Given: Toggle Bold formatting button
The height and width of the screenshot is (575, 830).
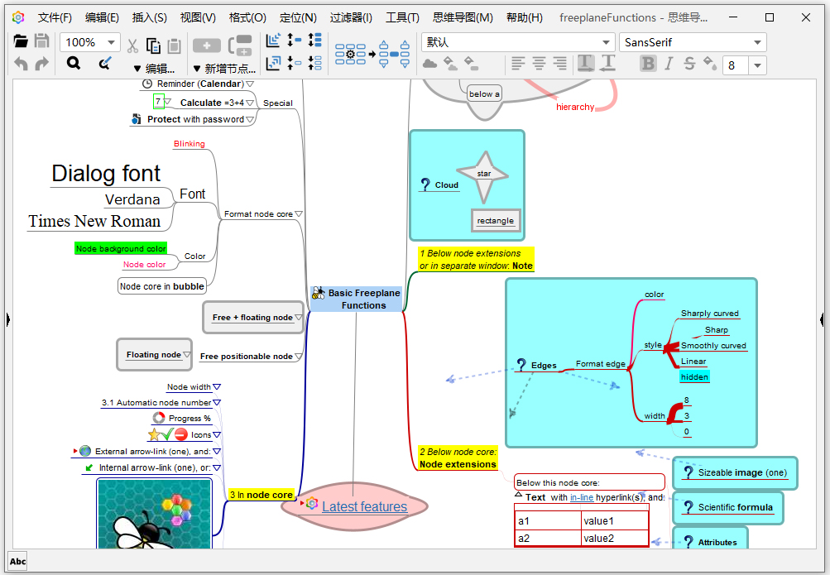Looking at the screenshot, I should point(648,64).
